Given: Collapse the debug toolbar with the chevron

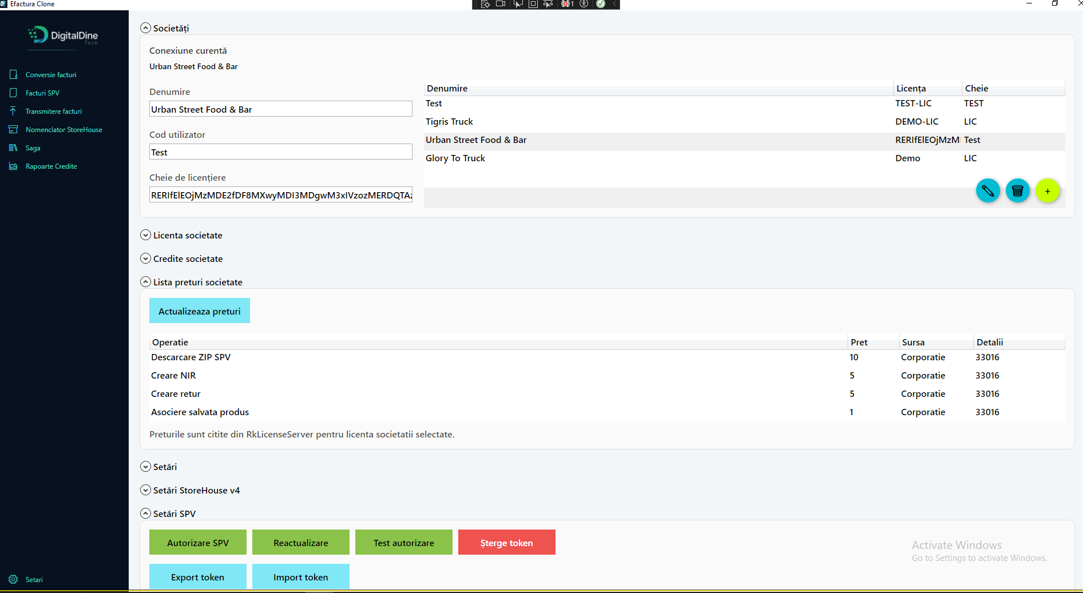Looking at the screenshot, I should [614, 4].
